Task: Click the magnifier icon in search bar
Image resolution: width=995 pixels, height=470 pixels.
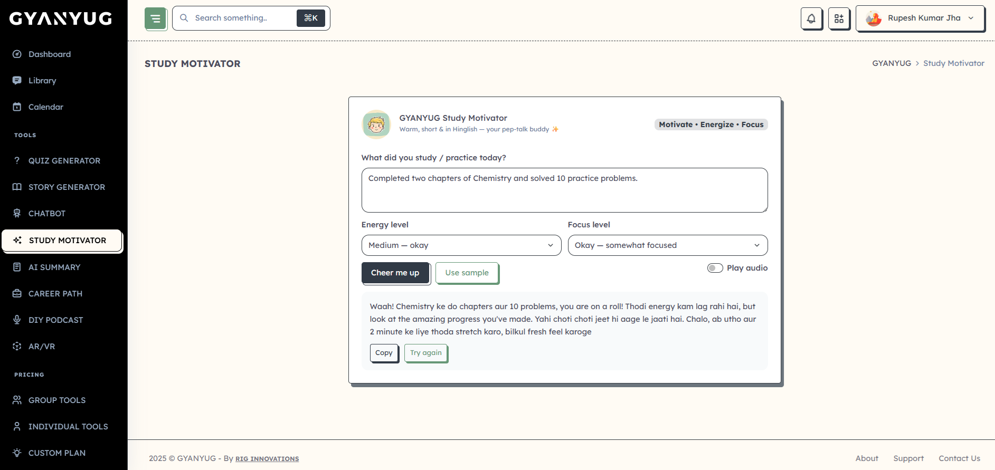Action: [184, 18]
